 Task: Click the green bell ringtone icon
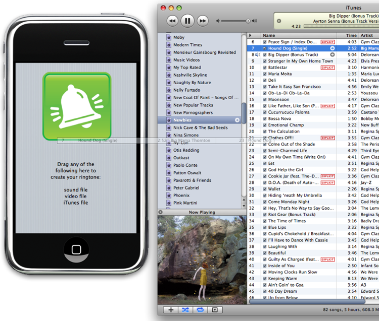[77, 106]
